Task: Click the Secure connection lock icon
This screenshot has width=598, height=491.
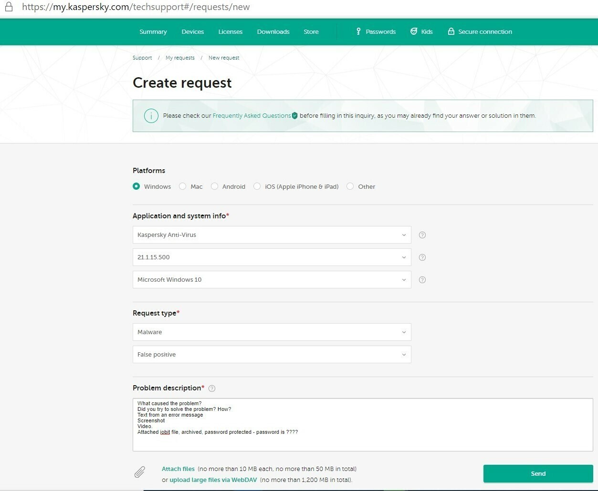Action: pyautogui.click(x=451, y=31)
